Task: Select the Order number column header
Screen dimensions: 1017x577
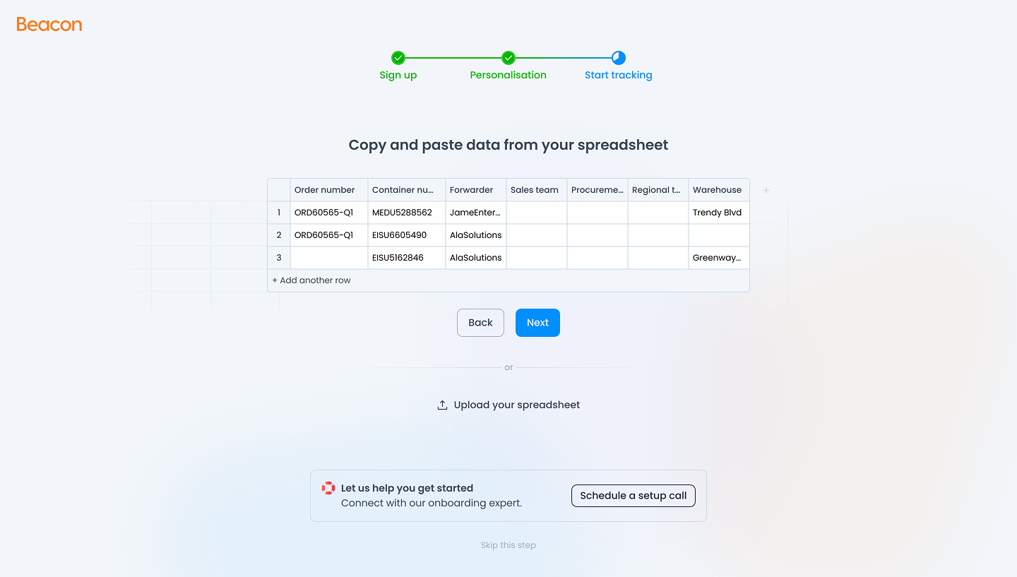Action: pyautogui.click(x=329, y=190)
